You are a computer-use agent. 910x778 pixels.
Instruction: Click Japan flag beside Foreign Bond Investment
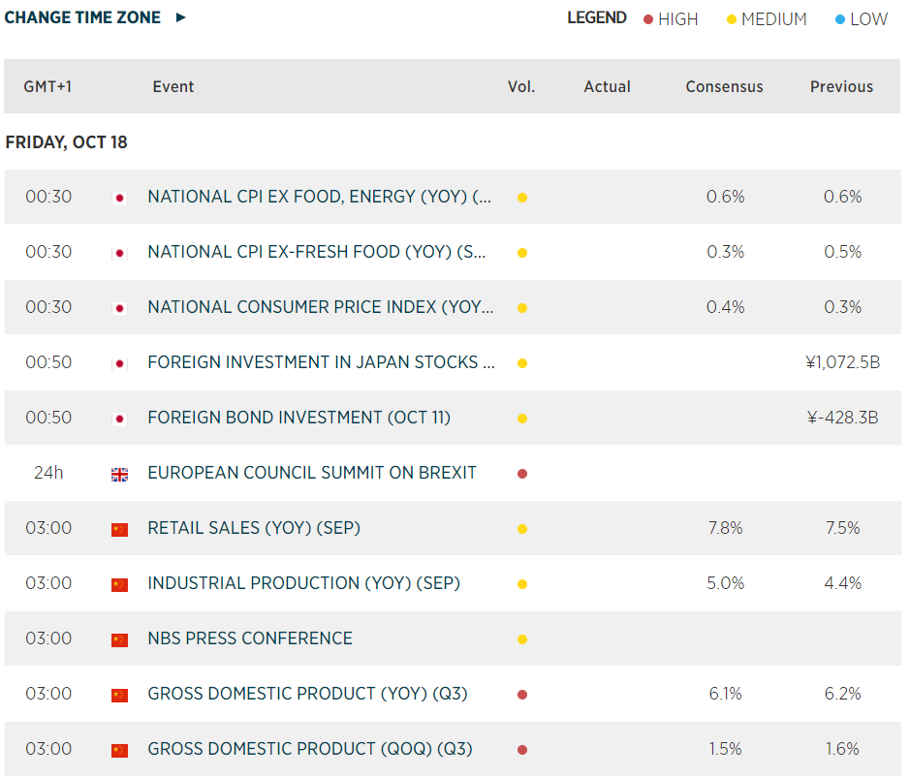pyautogui.click(x=119, y=419)
